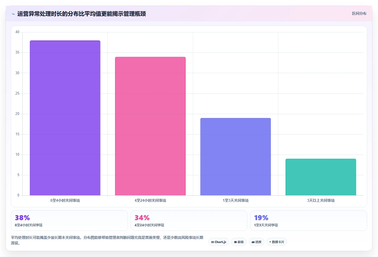
Task: Click y-axis value 40
Action: 17,32
